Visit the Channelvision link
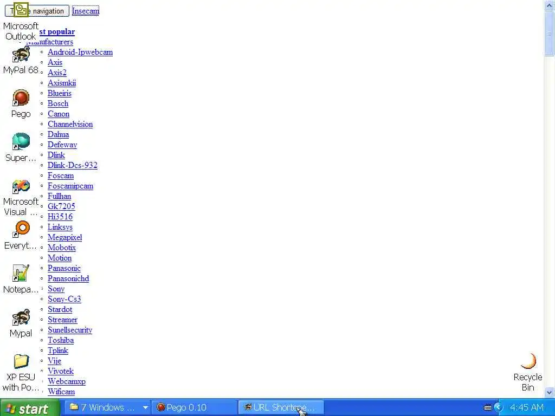 70,124
